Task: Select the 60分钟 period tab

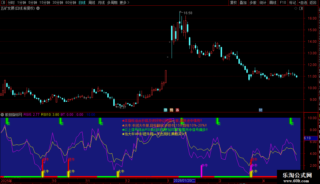Action: coord(71,3)
